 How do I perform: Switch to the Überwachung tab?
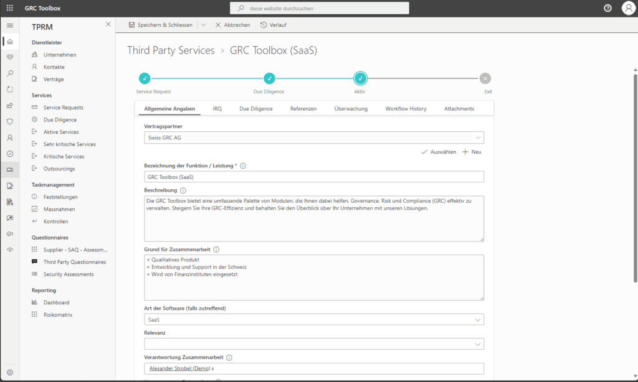(x=351, y=108)
